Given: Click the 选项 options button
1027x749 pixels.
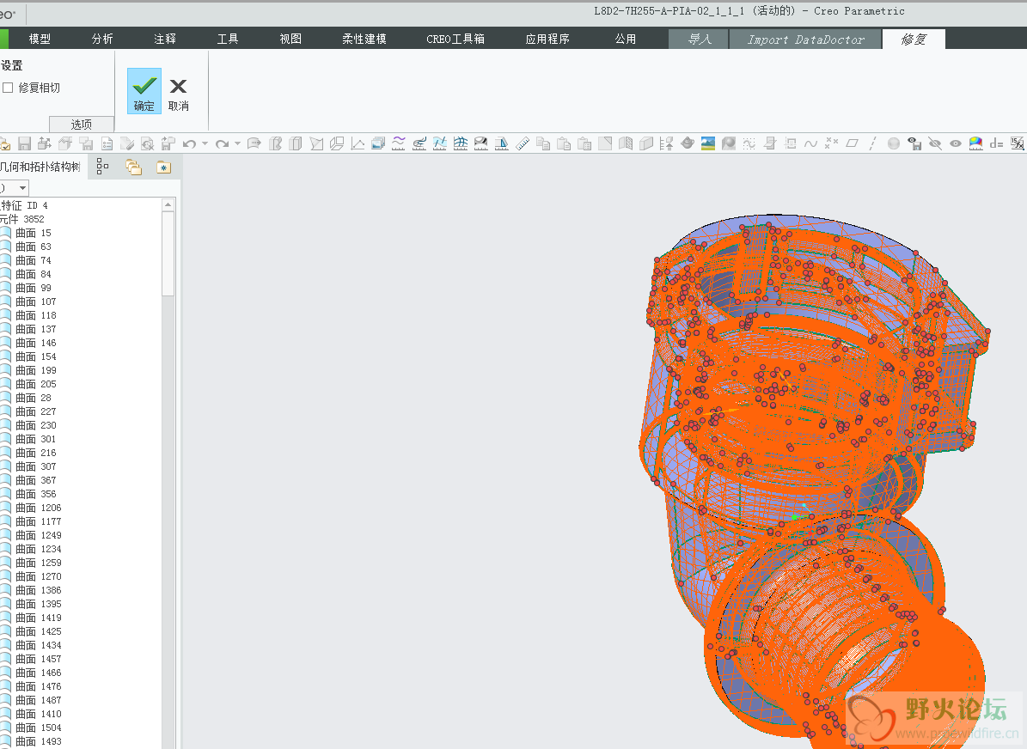Looking at the screenshot, I should tap(82, 125).
